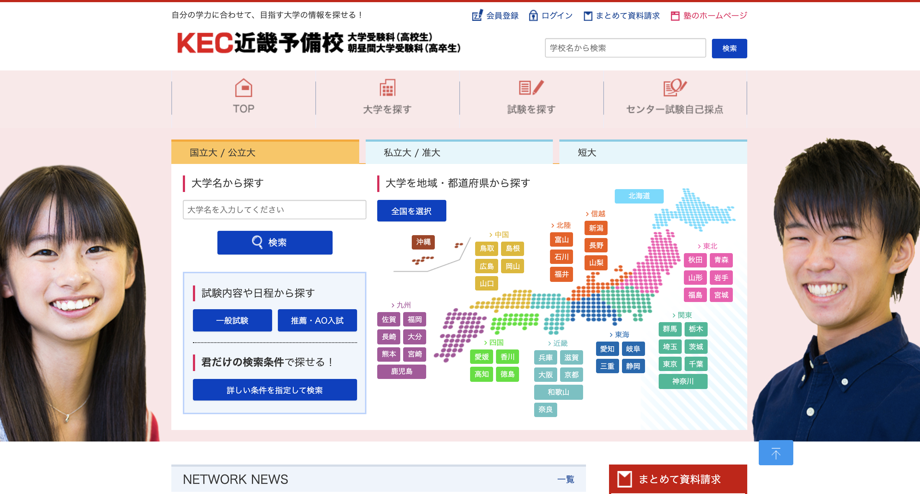Open NETWORK NEWS 一覧 link
Screen dimensions: 920x494
(x=565, y=479)
